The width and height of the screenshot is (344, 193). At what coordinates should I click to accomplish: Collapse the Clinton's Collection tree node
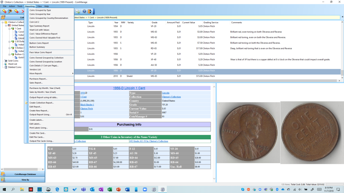coord(3,22)
